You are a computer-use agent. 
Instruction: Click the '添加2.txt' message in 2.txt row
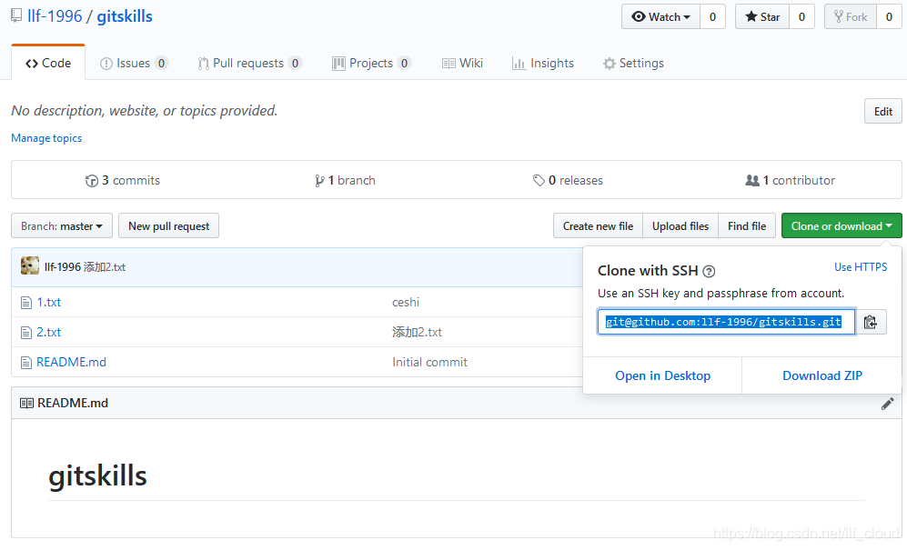click(x=417, y=333)
